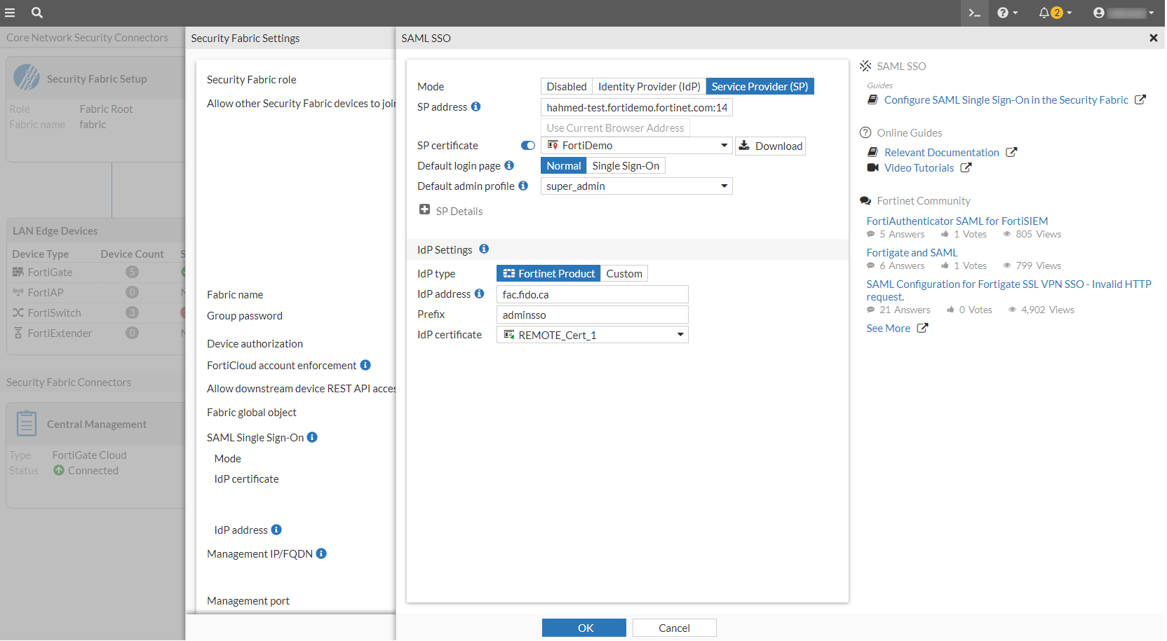The image size is (1167, 641).
Task: Disable the SP certificate toggle
Action: point(528,145)
